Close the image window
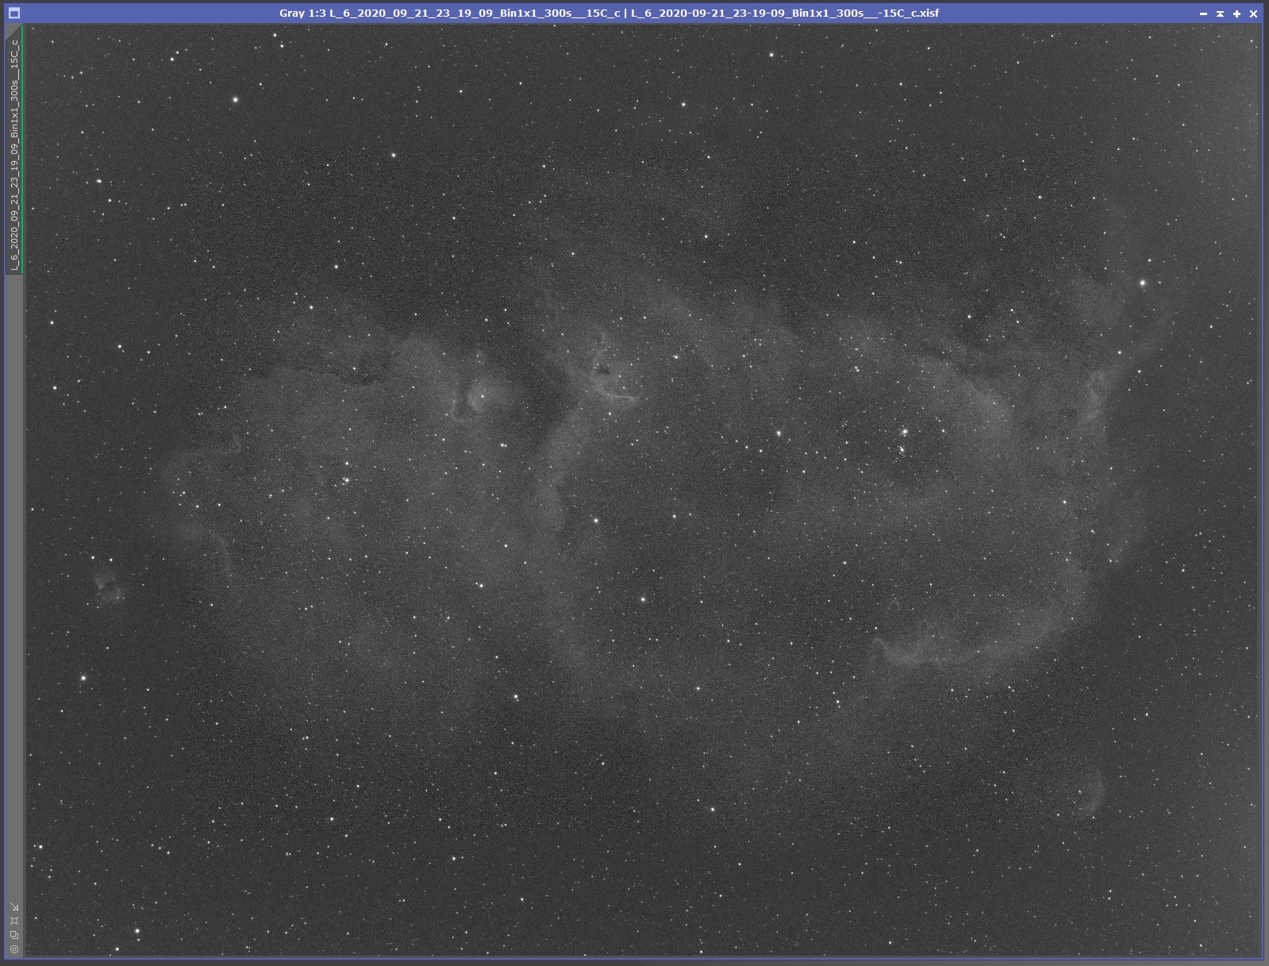The width and height of the screenshot is (1269, 966). click(x=1254, y=13)
